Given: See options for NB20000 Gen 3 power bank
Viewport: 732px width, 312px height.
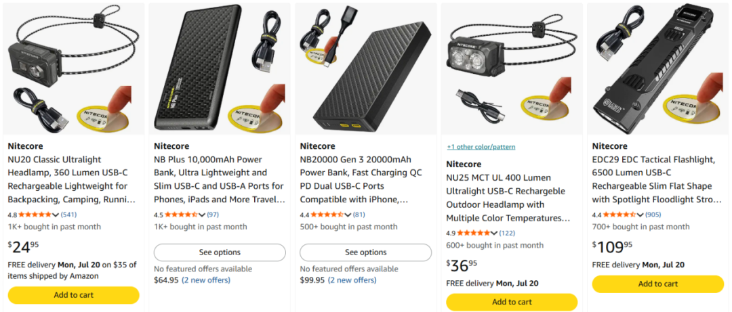Looking at the screenshot, I should point(365,252).
